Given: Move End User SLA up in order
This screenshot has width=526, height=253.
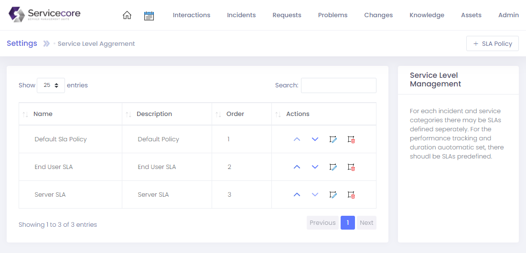Looking at the screenshot, I should tap(297, 167).
